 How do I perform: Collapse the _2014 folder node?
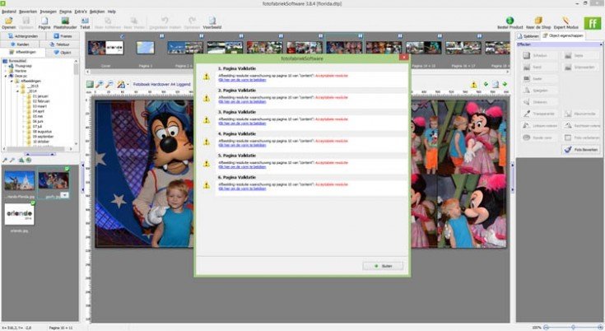click(x=17, y=91)
